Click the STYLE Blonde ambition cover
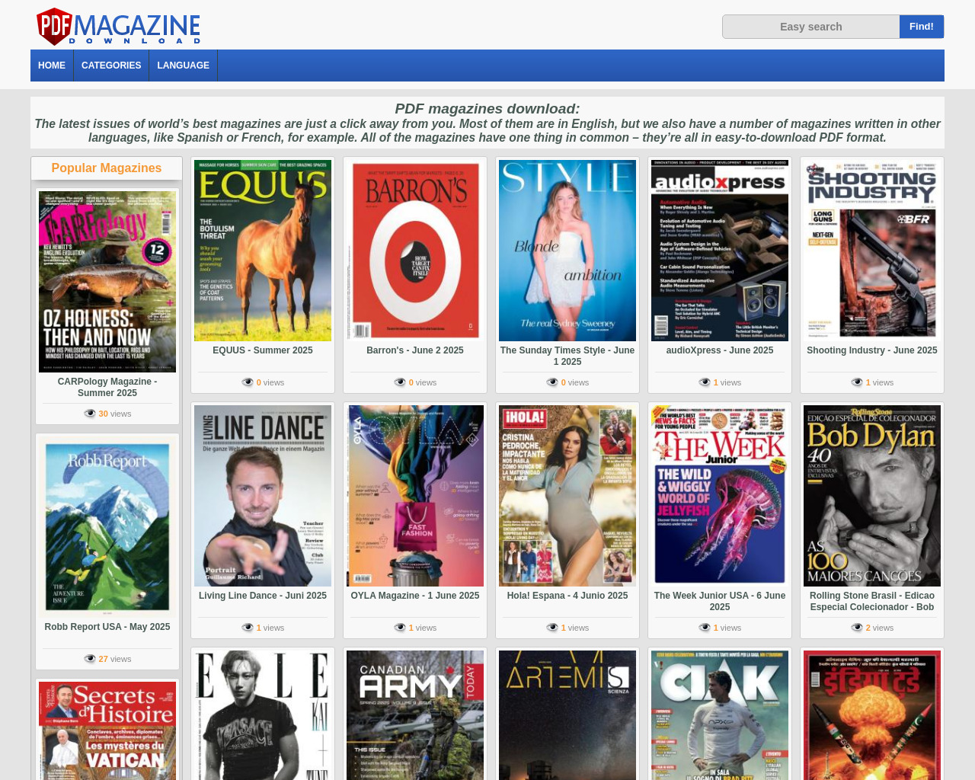975x780 pixels. pos(567,251)
